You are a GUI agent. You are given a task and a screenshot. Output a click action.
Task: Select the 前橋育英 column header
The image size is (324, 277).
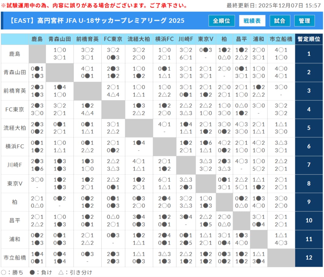(x=87, y=39)
